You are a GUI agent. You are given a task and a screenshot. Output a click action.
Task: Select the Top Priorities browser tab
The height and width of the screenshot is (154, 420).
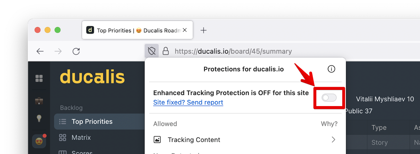coord(134,30)
